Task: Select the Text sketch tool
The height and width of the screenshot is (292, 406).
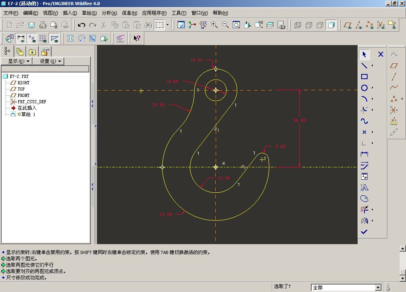Action: click(x=364, y=187)
